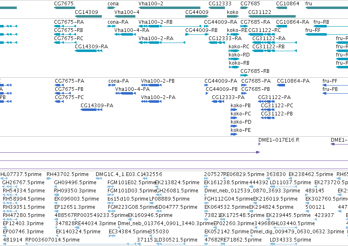Click the CG31122-RB transcript label
This screenshot has width=348, height=246.
(268, 47)
